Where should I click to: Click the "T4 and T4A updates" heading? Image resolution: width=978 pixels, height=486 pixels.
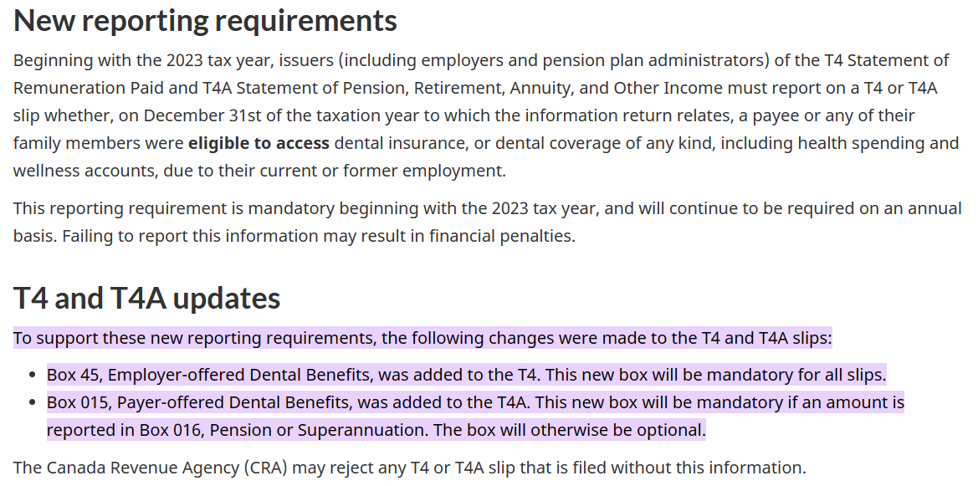(147, 299)
